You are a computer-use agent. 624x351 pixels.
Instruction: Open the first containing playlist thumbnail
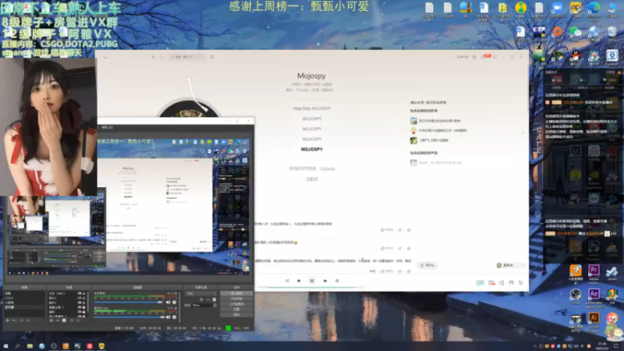tap(413, 121)
